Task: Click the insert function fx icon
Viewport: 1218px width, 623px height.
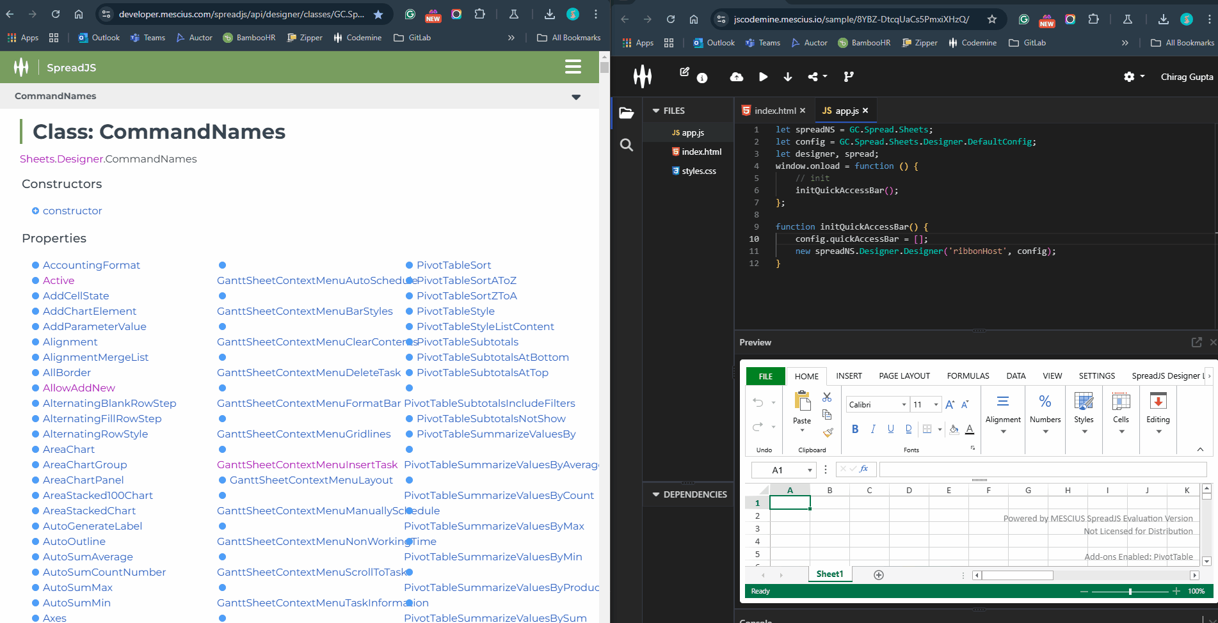Action: pos(863,469)
